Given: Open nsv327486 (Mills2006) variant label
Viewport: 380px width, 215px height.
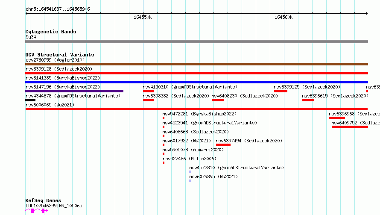Looking at the screenshot, I should 190,159.
